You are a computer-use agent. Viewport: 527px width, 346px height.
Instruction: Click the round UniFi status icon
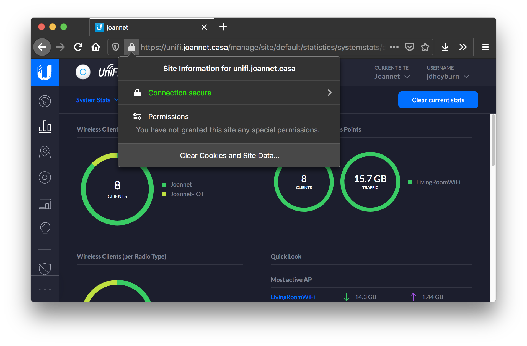83,72
